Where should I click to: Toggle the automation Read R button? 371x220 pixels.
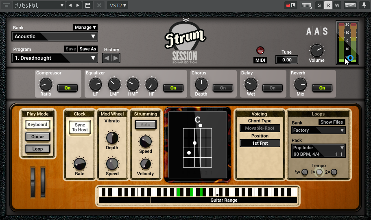(328, 5)
